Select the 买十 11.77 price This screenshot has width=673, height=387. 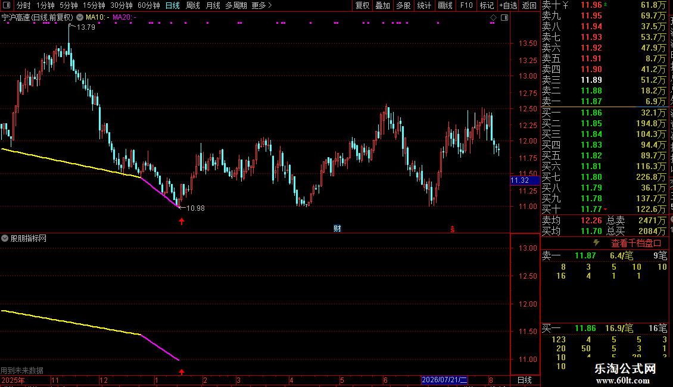[591, 209]
